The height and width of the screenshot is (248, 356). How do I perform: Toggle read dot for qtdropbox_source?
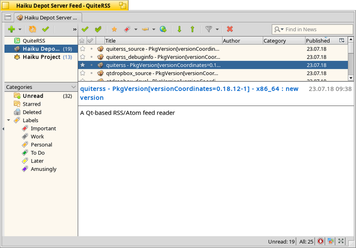(x=91, y=73)
